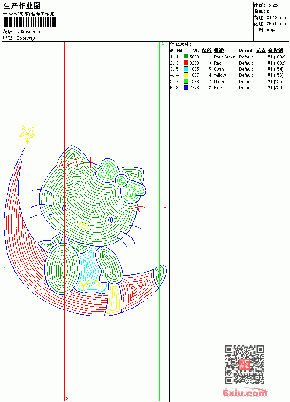Click the N# column header
This screenshot has width=290, height=402.
(180, 50)
